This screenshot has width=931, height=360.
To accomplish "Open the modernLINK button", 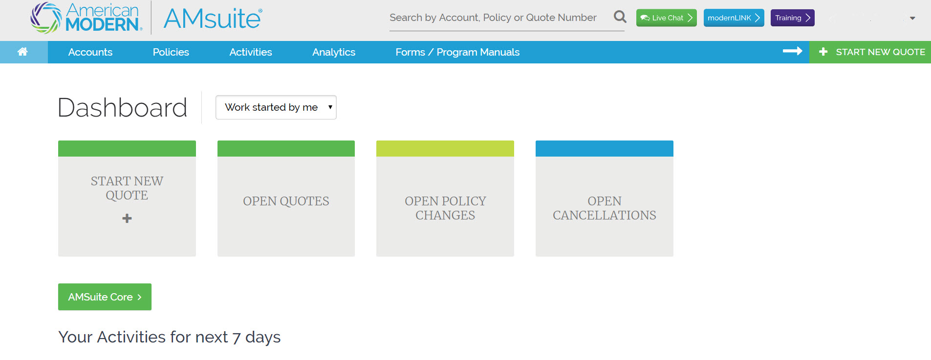I will (734, 18).
